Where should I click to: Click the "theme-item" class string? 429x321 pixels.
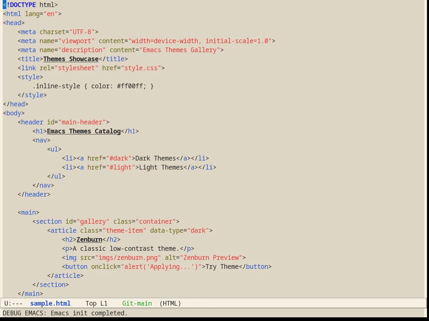point(124,230)
